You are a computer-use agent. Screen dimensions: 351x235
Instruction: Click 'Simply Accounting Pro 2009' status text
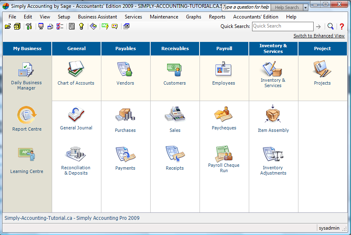click(x=108, y=218)
